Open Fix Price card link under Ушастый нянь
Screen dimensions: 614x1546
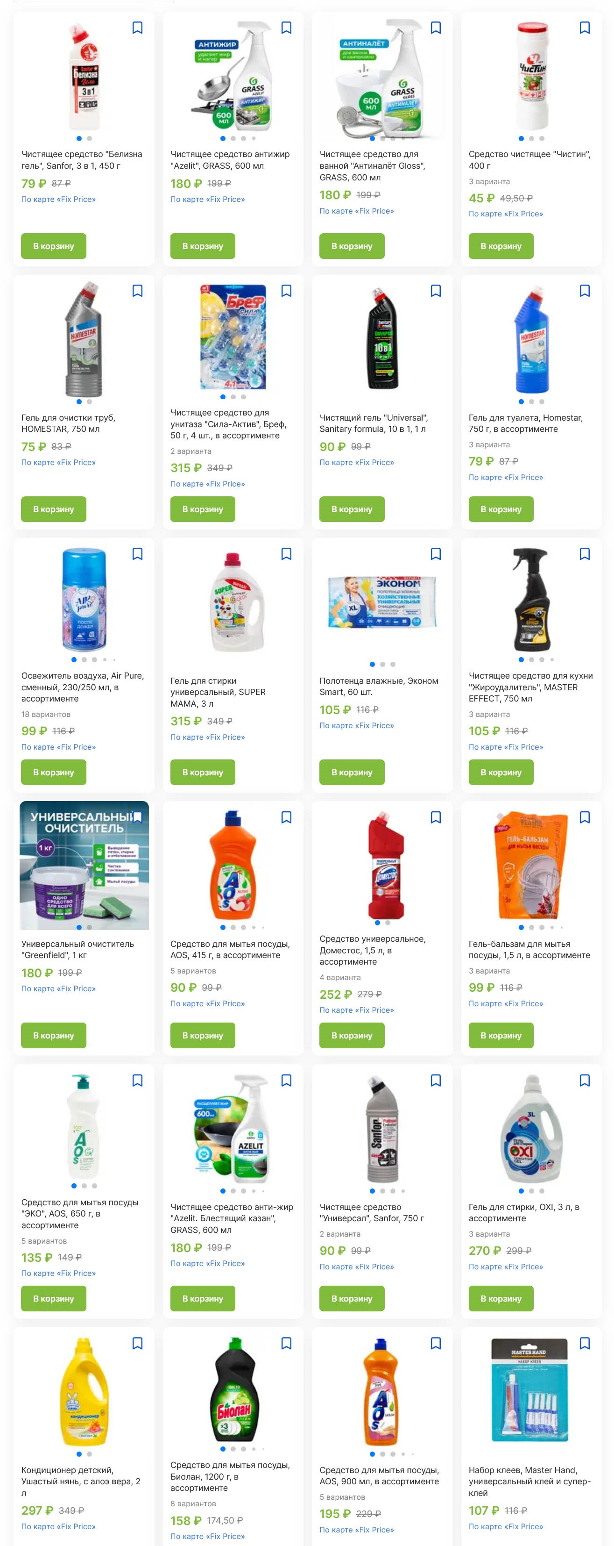point(59,1526)
